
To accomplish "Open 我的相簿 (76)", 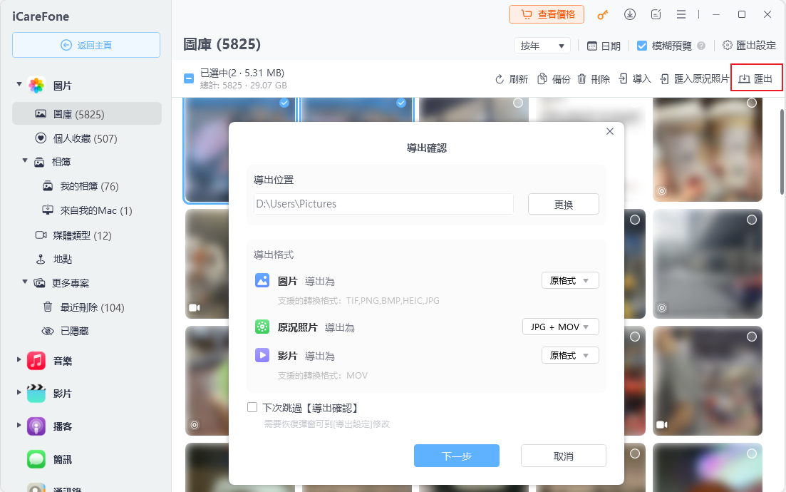I will [x=81, y=187].
